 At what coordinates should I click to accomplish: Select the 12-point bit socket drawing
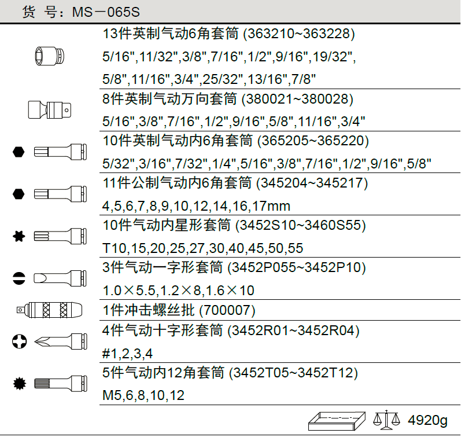(x=60, y=383)
